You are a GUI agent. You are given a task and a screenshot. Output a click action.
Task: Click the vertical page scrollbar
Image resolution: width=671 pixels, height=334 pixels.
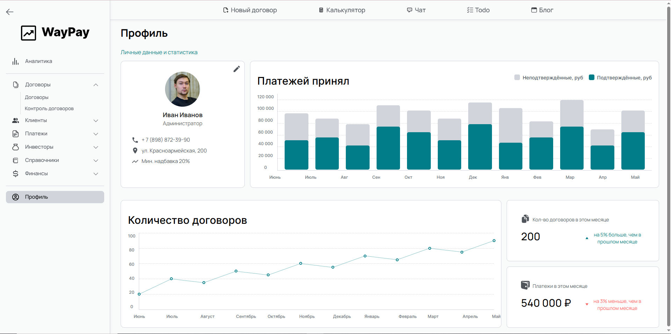click(x=669, y=167)
